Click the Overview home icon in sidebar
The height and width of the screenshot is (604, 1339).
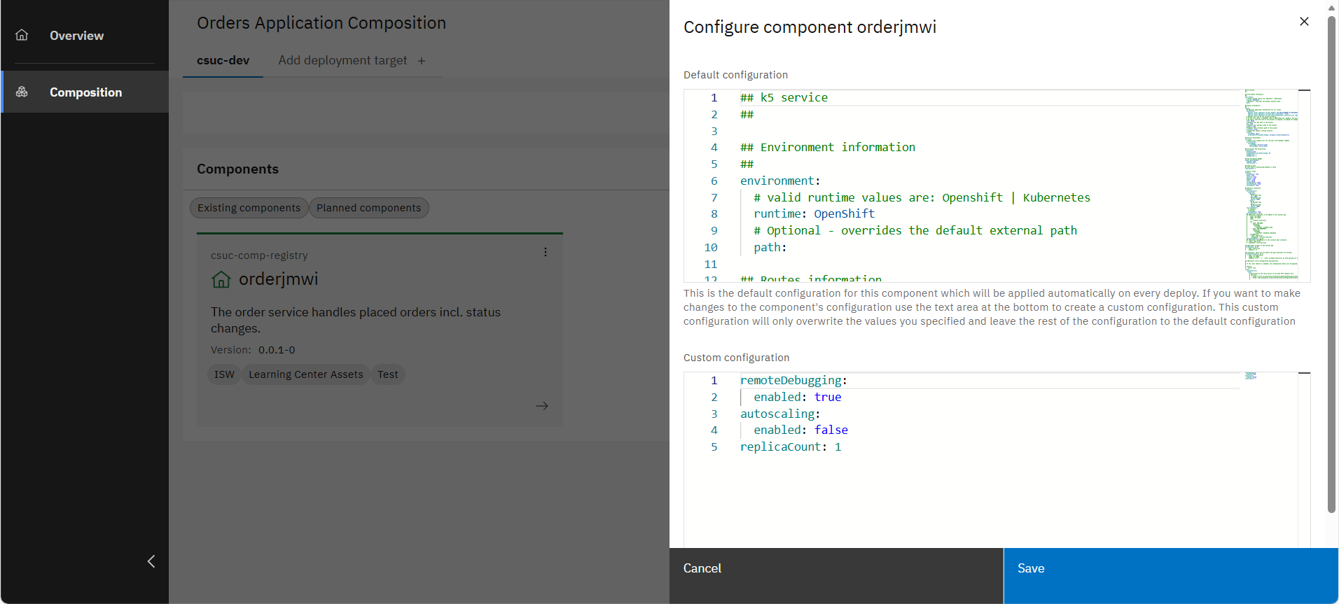(x=22, y=35)
